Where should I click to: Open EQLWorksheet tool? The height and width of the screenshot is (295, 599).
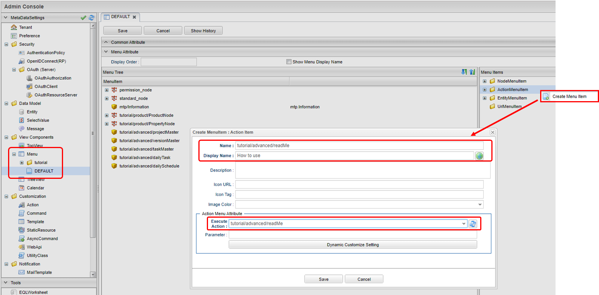coord(33,292)
